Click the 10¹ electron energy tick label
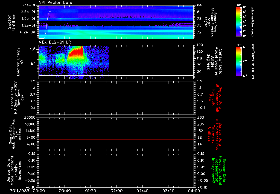The height and width of the screenshot is (194, 280). coord(33,64)
